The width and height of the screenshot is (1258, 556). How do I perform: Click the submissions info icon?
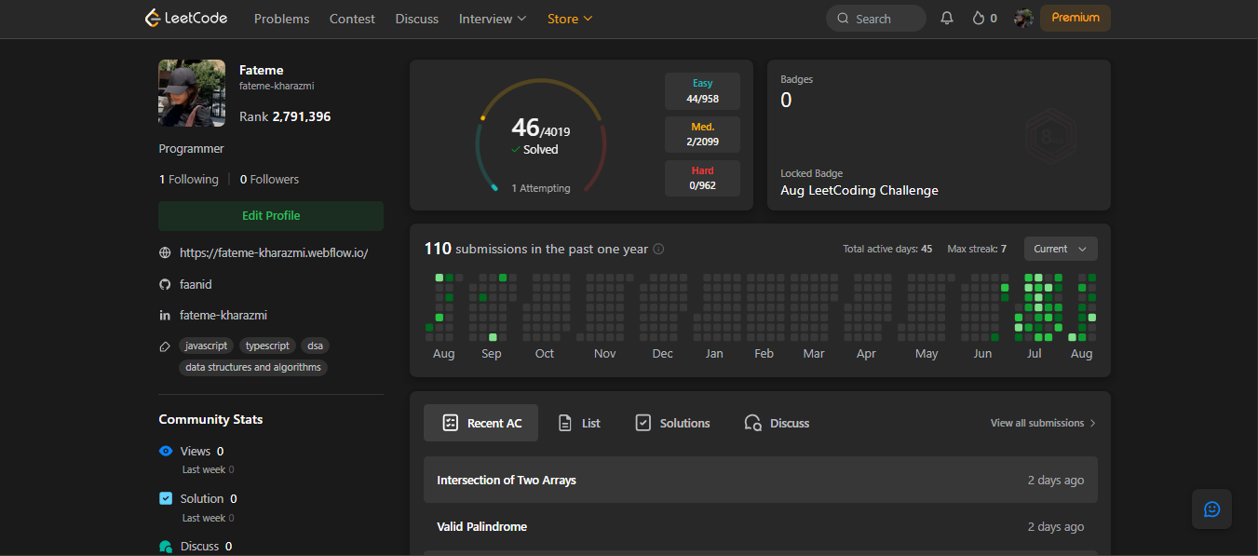point(658,249)
